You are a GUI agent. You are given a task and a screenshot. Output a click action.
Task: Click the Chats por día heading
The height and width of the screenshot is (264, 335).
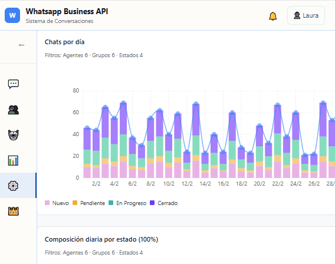pos(64,42)
